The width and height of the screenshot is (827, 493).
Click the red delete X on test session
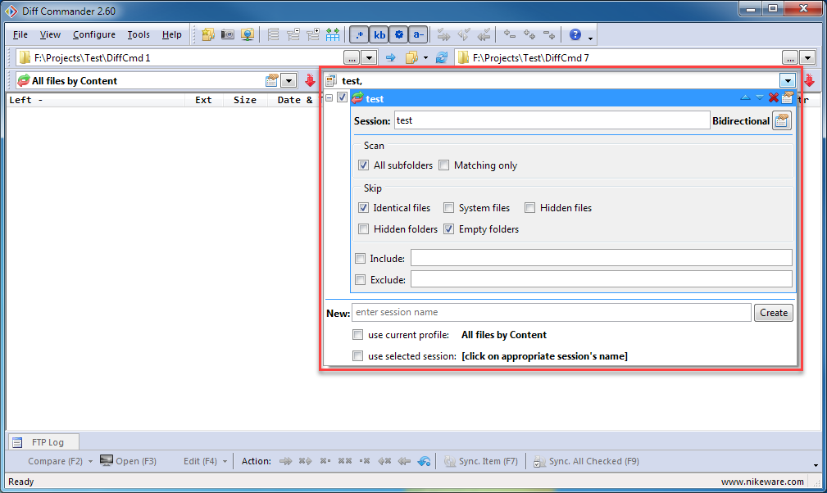(x=773, y=98)
